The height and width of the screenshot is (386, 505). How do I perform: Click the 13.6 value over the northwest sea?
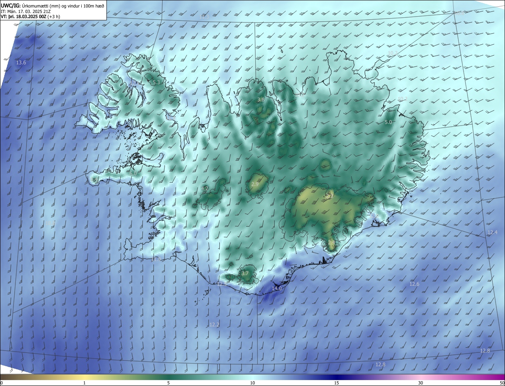(21, 63)
